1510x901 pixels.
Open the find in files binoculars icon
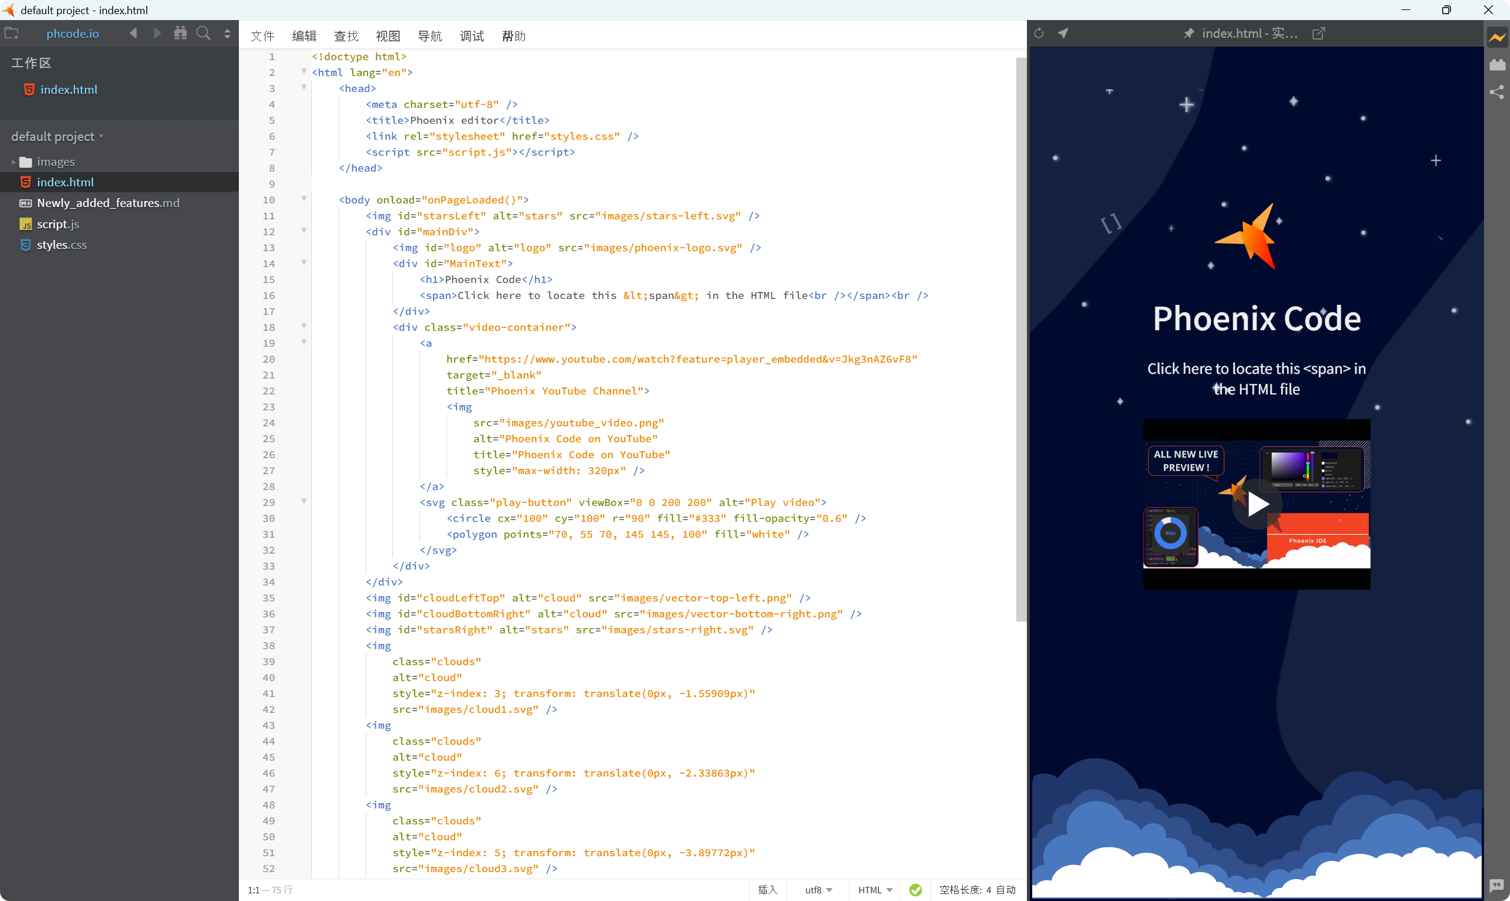180,34
